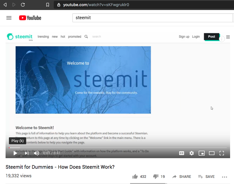Click the video info card 'i' icon
This screenshot has height=184, width=234.
point(222,39)
